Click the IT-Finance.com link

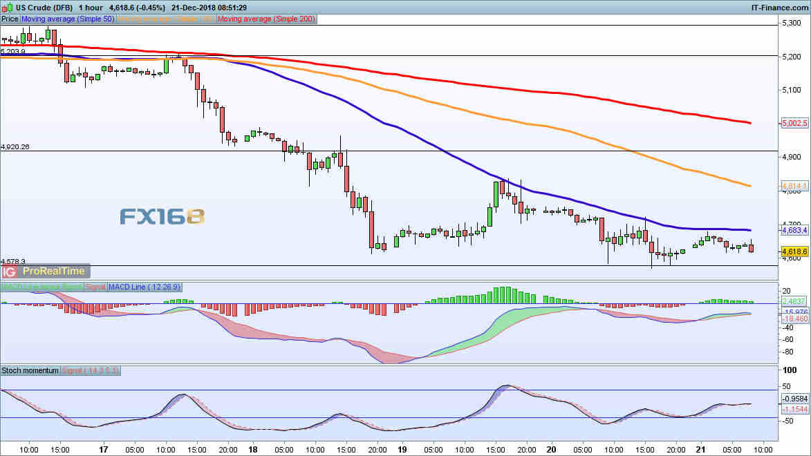point(779,8)
